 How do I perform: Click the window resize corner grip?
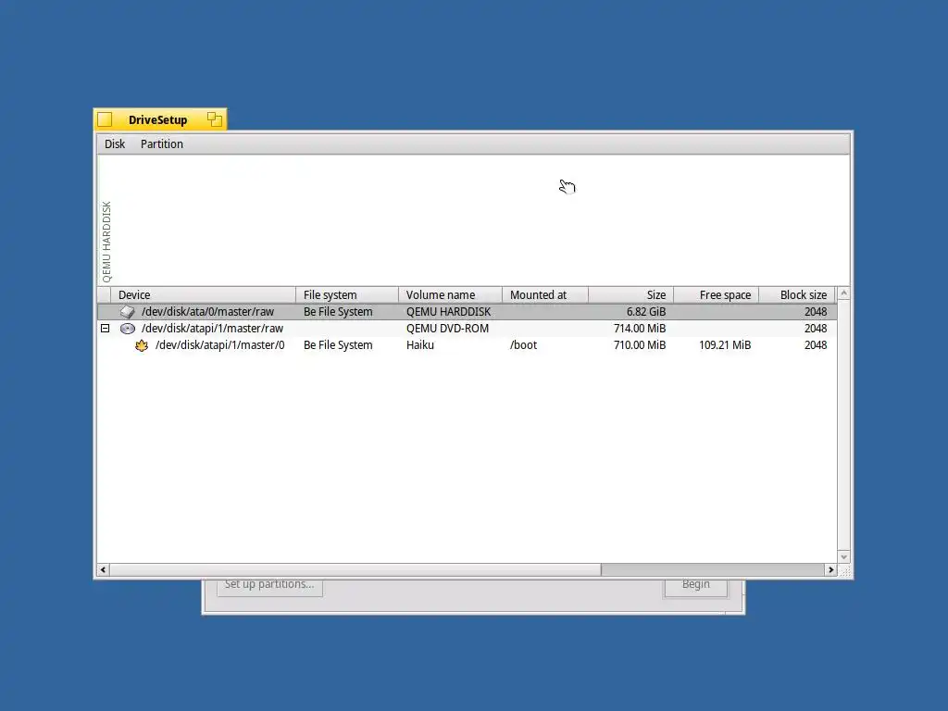pyautogui.click(x=844, y=570)
